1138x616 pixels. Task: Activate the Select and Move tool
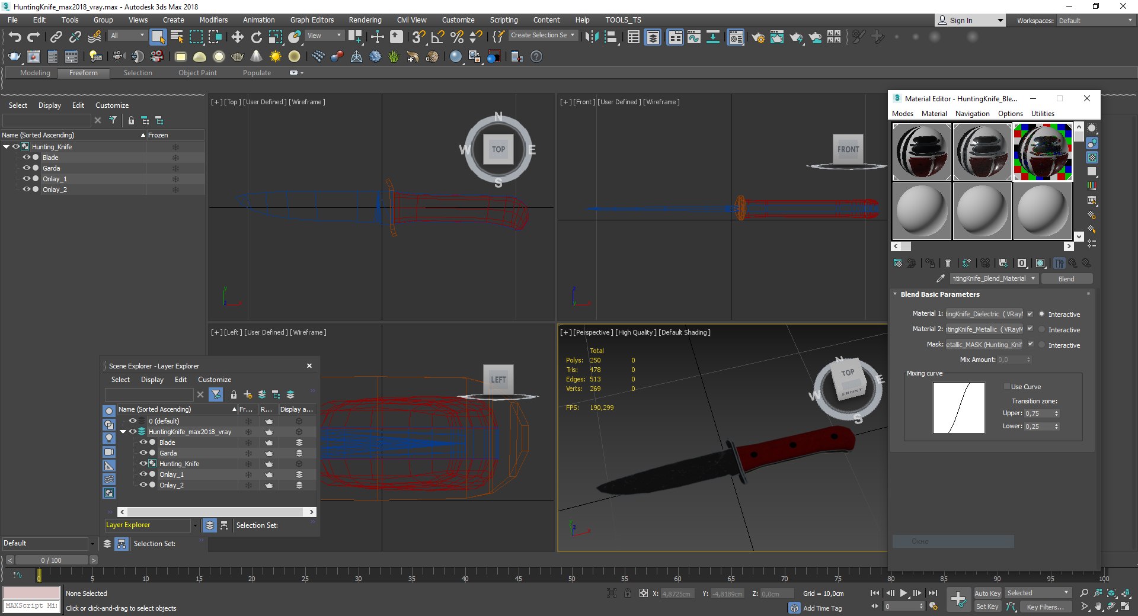click(x=238, y=37)
